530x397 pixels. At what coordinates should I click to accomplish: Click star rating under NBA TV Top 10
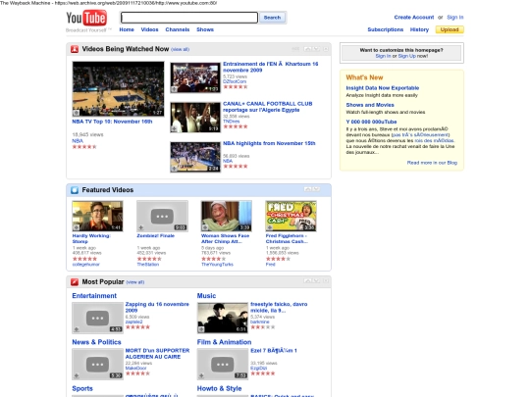84,147
